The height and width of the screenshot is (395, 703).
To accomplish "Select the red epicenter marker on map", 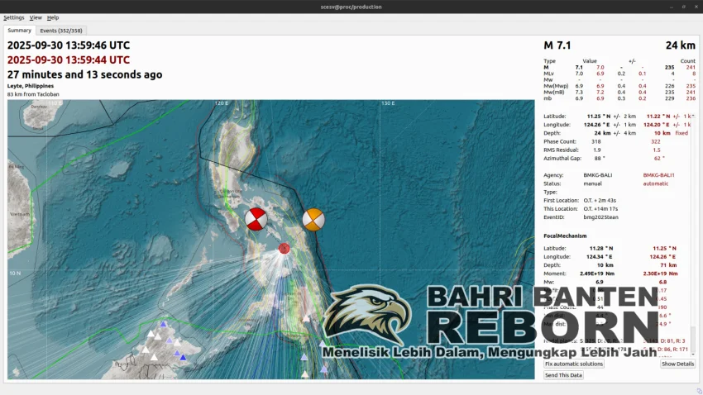I will pos(284,248).
